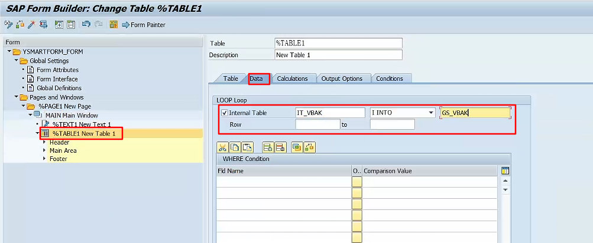
Task: Switch to the Output Options tab
Action: pos(342,78)
